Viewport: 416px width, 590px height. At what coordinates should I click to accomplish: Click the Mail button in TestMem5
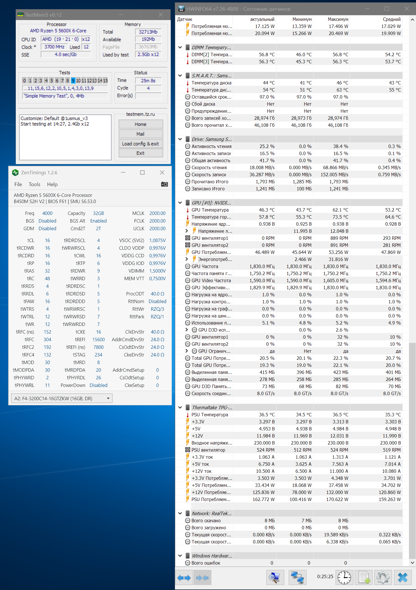[x=141, y=134]
